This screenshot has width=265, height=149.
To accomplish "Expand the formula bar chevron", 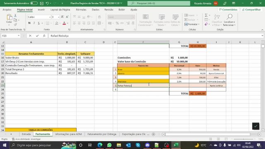I will (262, 36).
